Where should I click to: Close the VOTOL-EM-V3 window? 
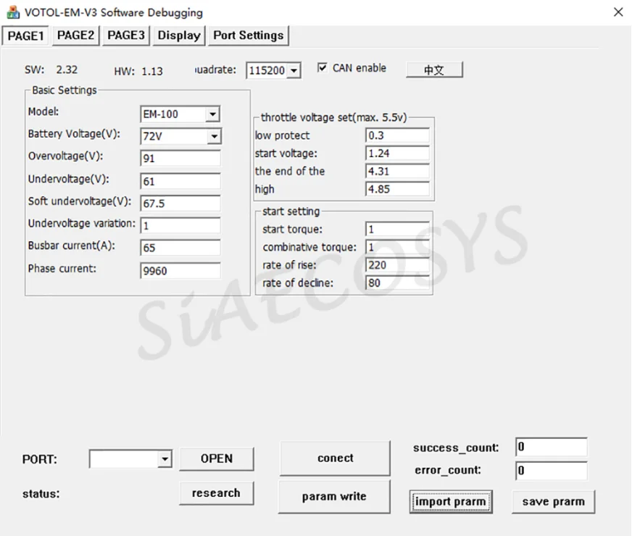[618, 12]
